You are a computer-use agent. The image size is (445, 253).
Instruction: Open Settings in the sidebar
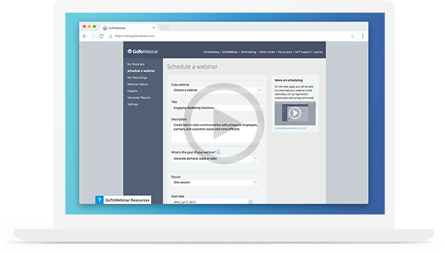[x=133, y=104]
